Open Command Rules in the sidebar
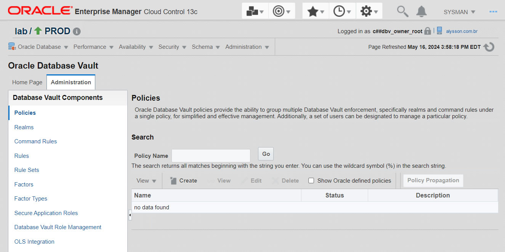 coord(35,141)
